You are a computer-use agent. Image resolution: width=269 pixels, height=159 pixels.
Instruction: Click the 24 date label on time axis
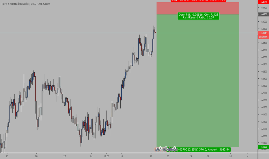(x=190, y=156)
